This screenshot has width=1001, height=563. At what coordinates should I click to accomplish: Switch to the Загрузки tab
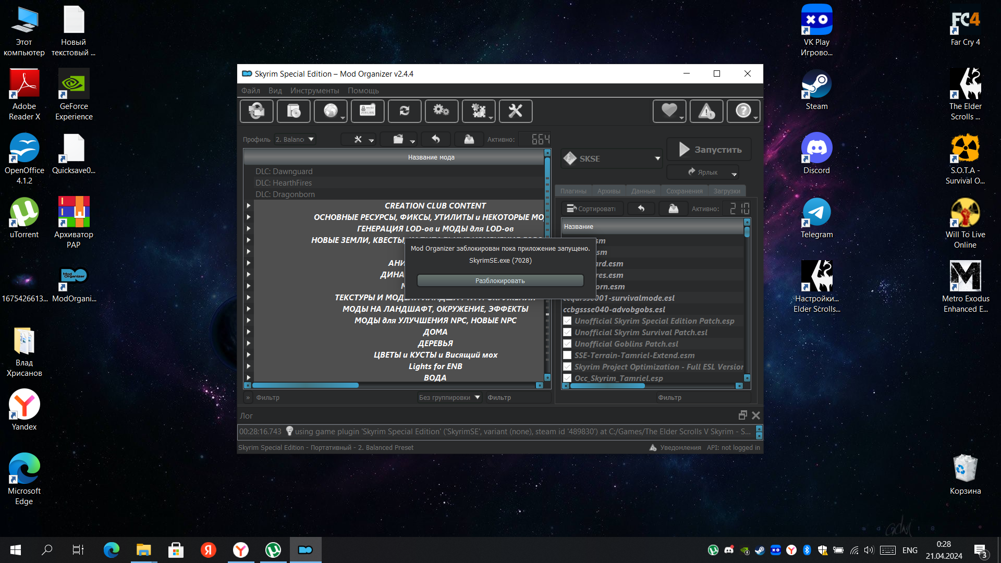click(x=727, y=191)
